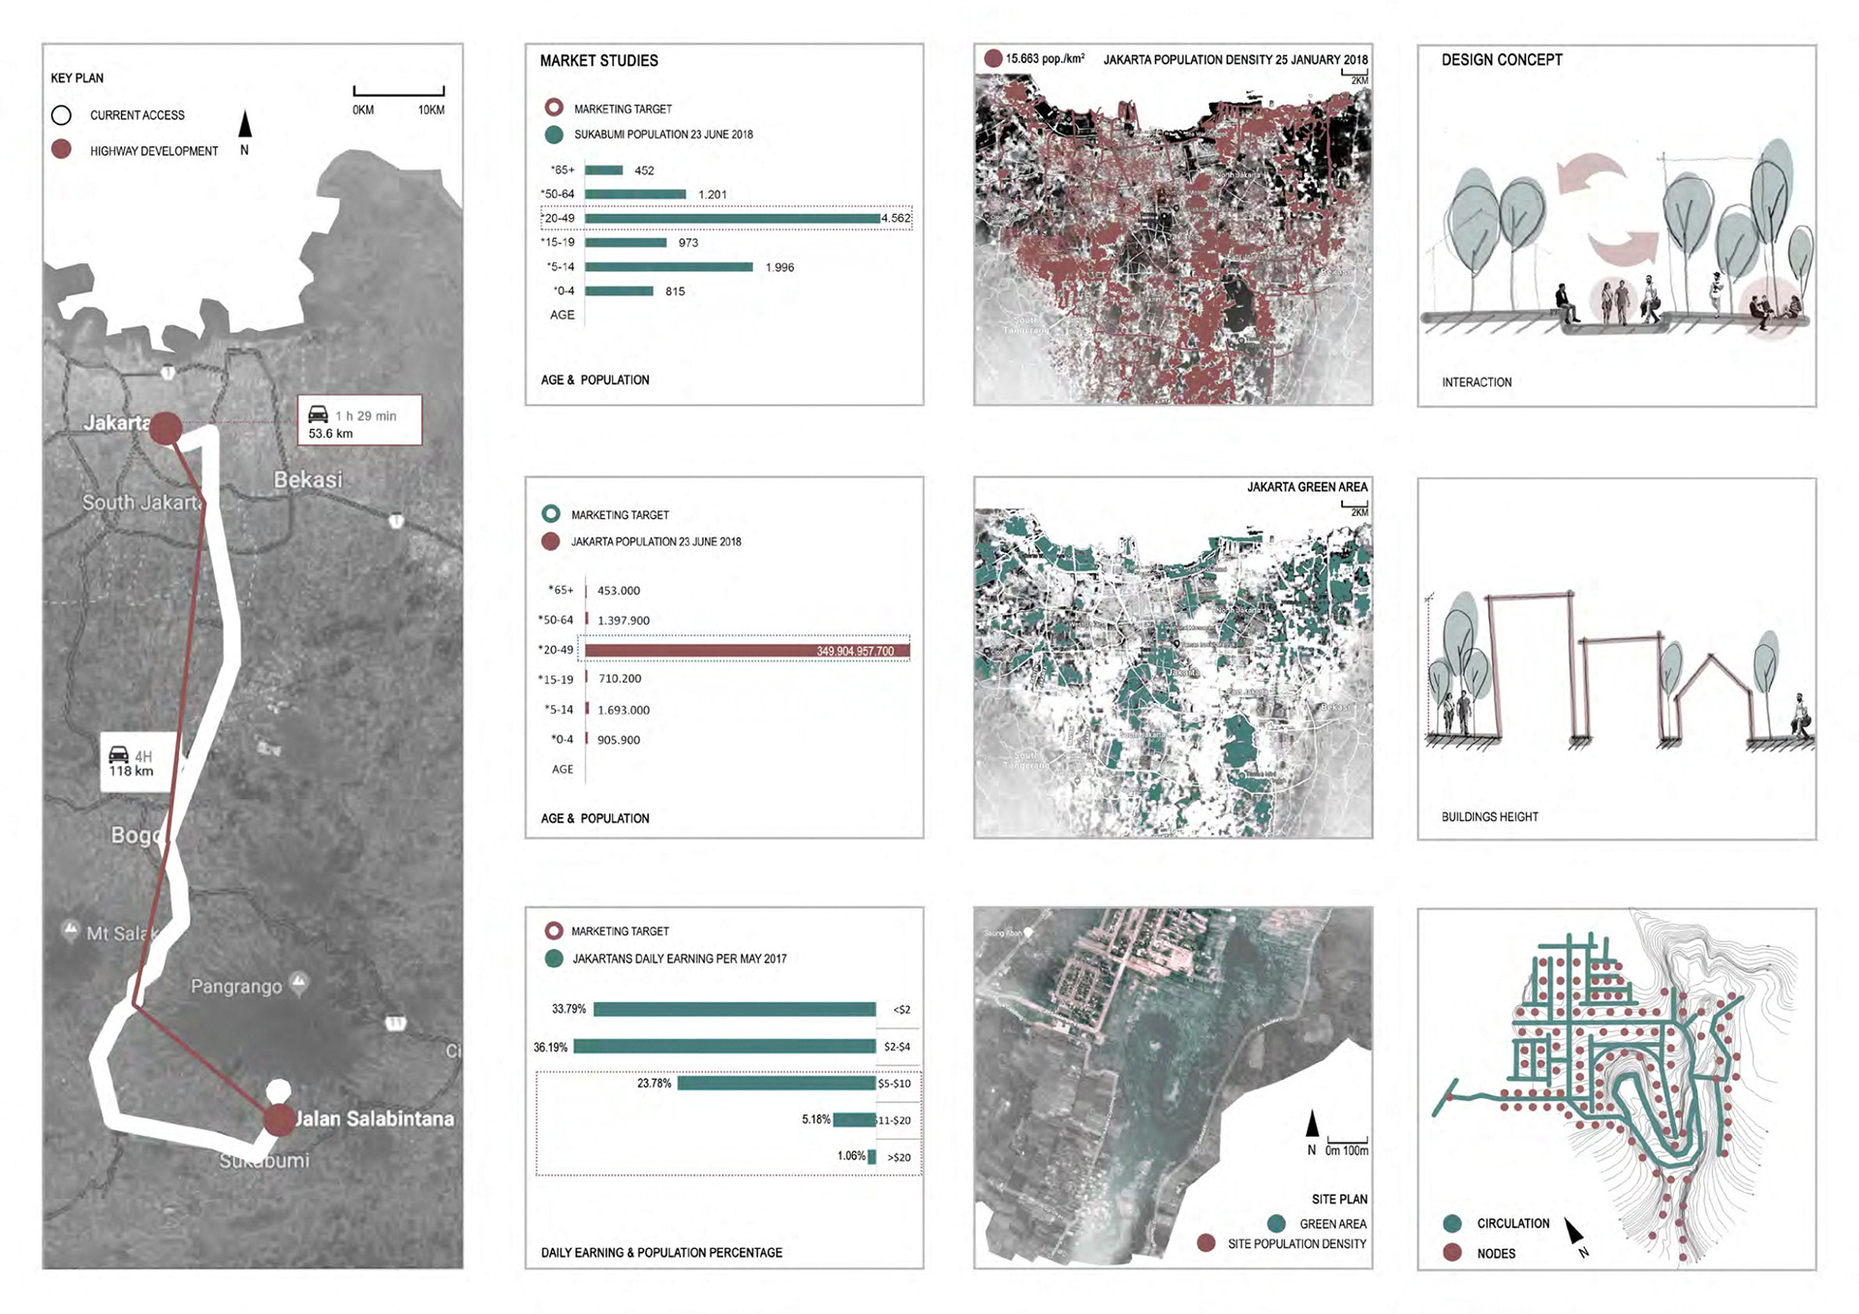Viewport: 1859px width, 1314px height.
Task: Click the red Highway Development legend dot
Action: [x=61, y=150]
